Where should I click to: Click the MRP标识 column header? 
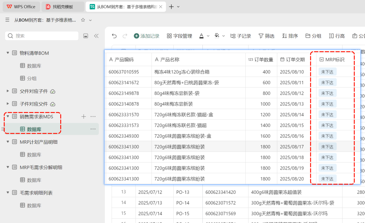coord(333,60)
